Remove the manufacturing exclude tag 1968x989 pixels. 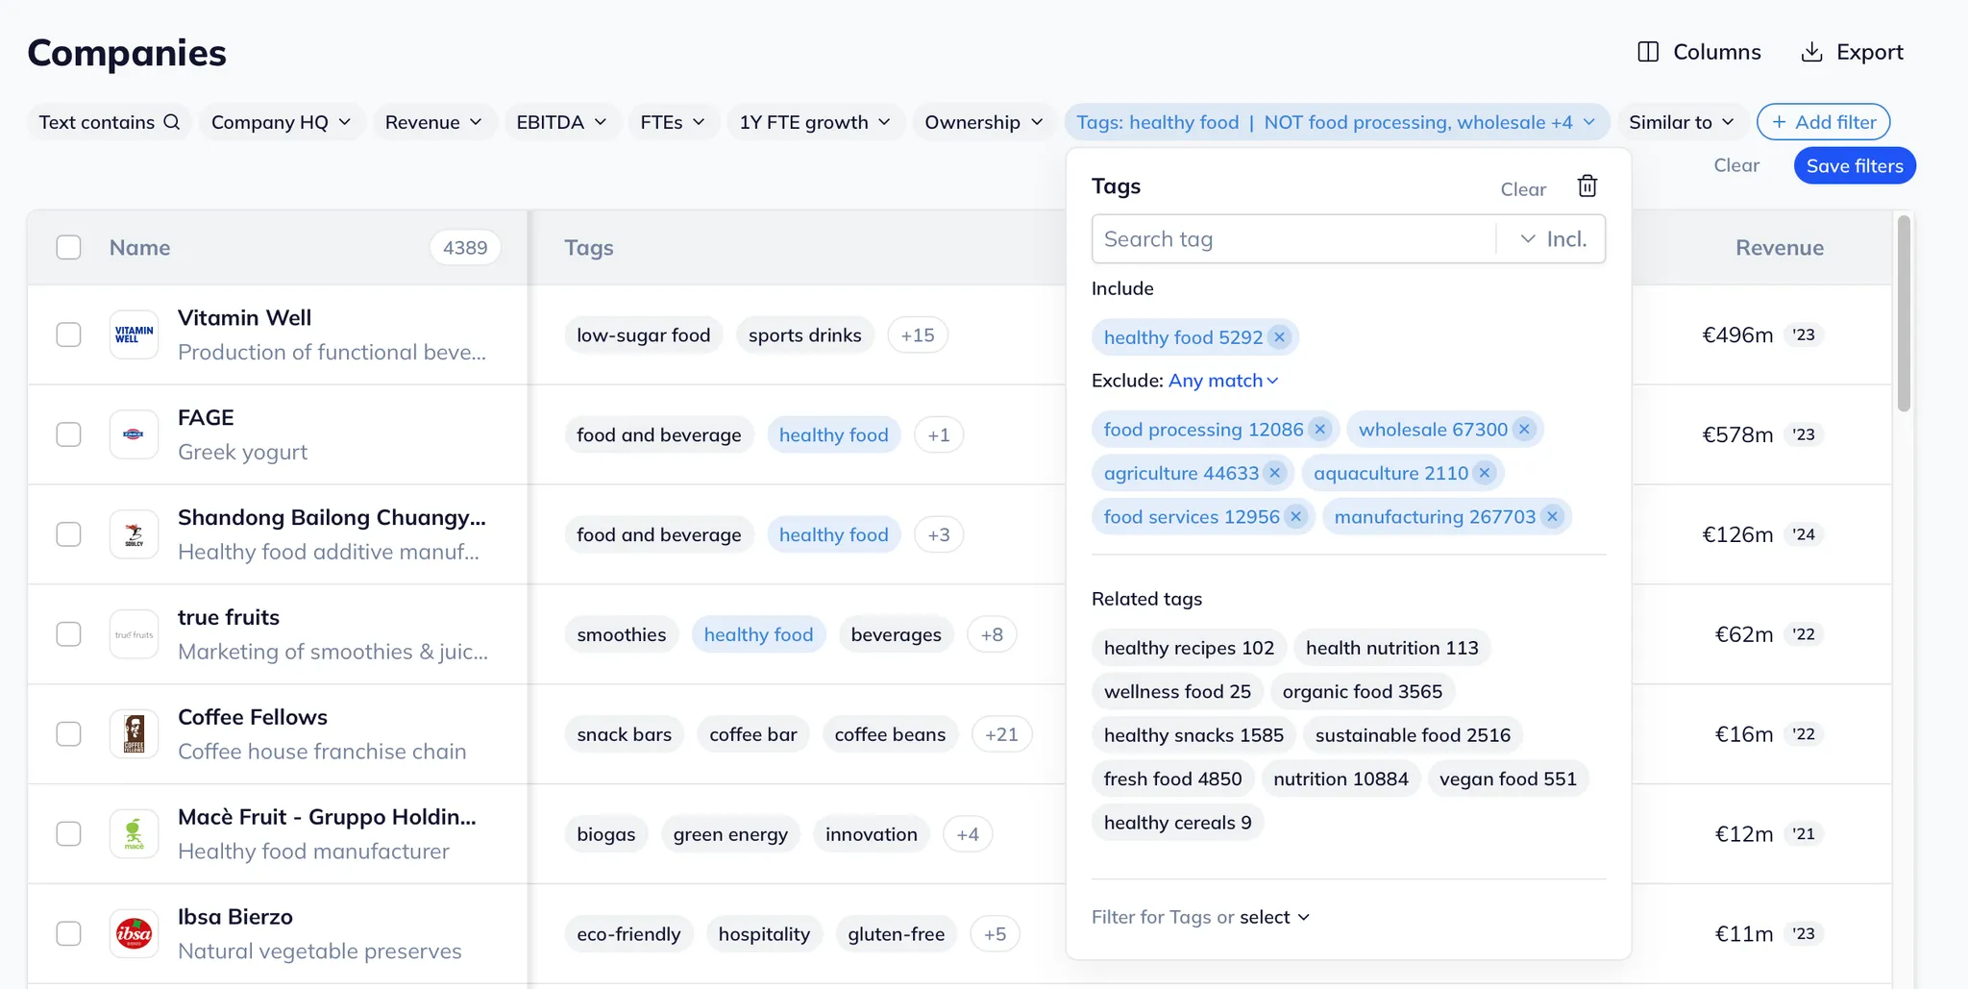[1552, 517]
